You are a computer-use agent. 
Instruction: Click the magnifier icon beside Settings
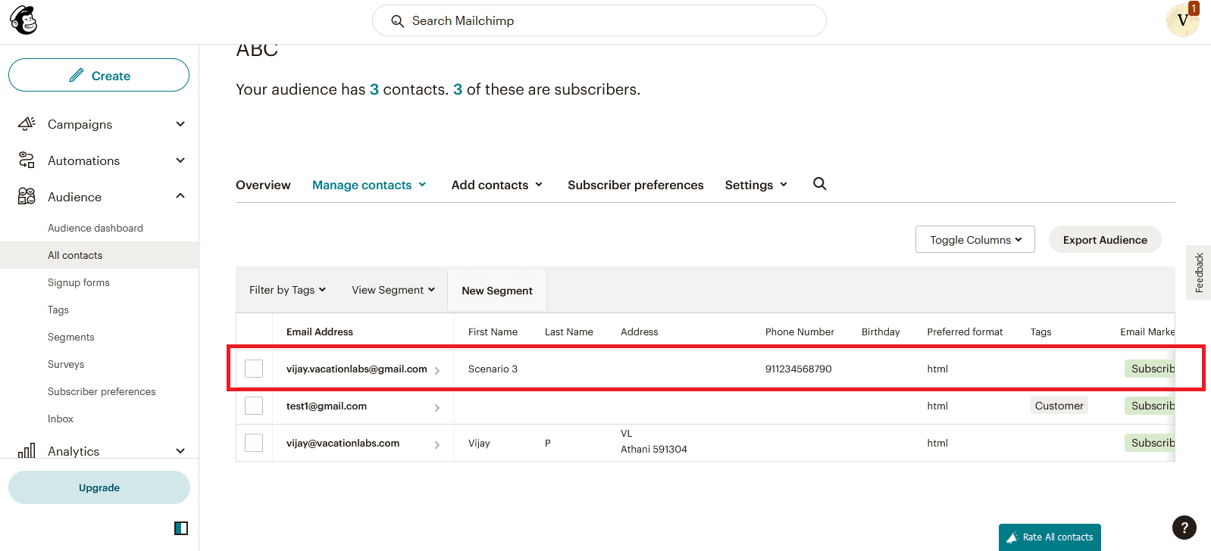tap(819, 184)
